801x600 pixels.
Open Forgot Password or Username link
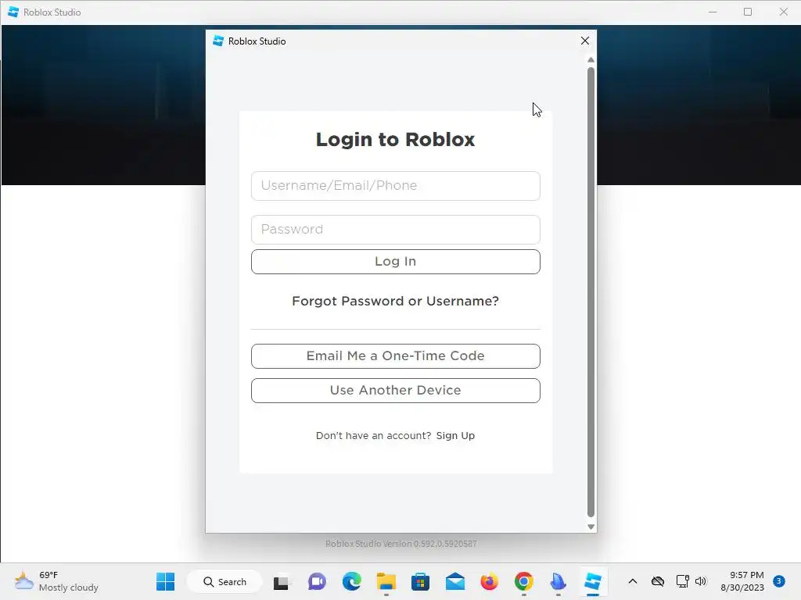coord(395,301)
